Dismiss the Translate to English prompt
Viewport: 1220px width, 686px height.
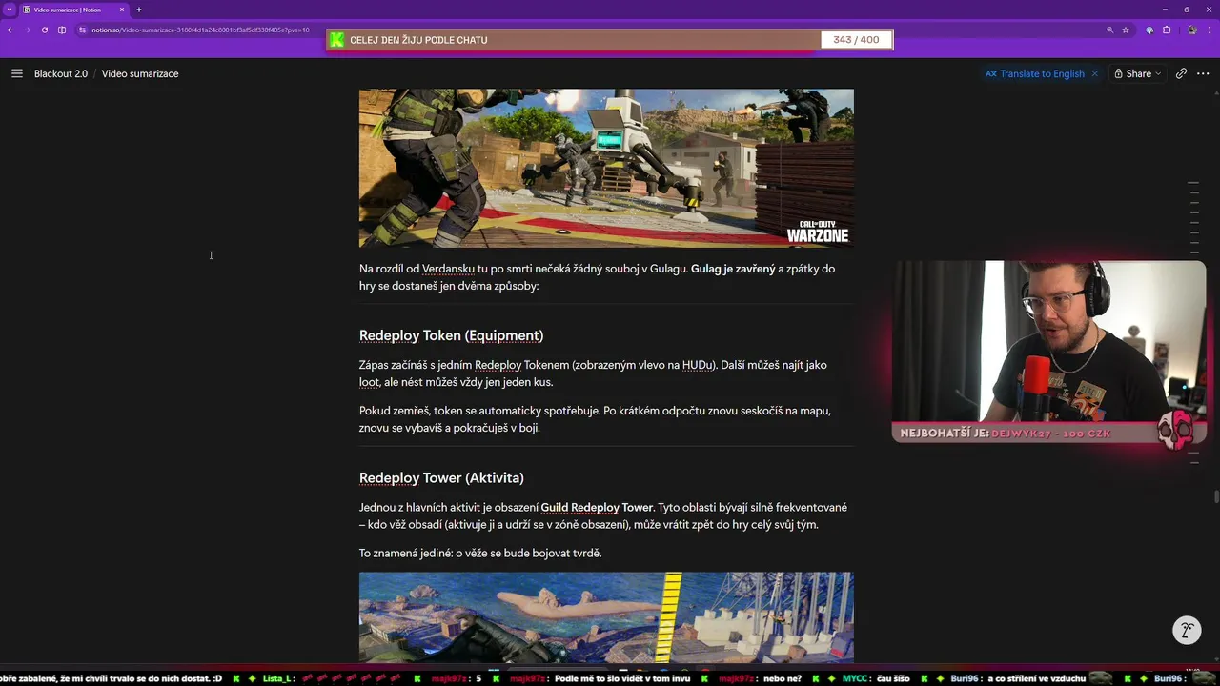pos(1094,73)
